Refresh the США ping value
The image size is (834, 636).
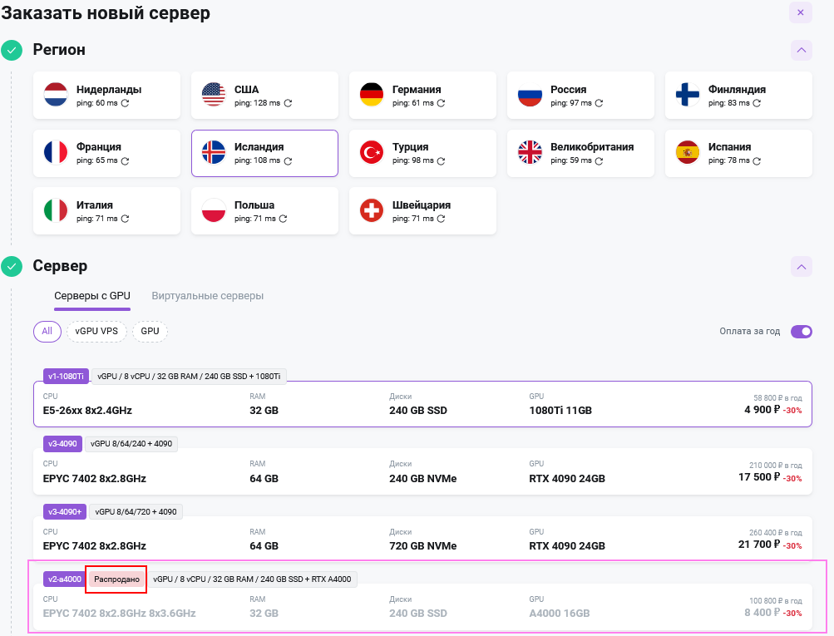(288, 103)
